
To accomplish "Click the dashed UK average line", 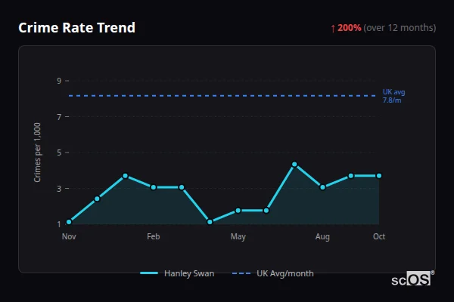I will coord(222,96).
